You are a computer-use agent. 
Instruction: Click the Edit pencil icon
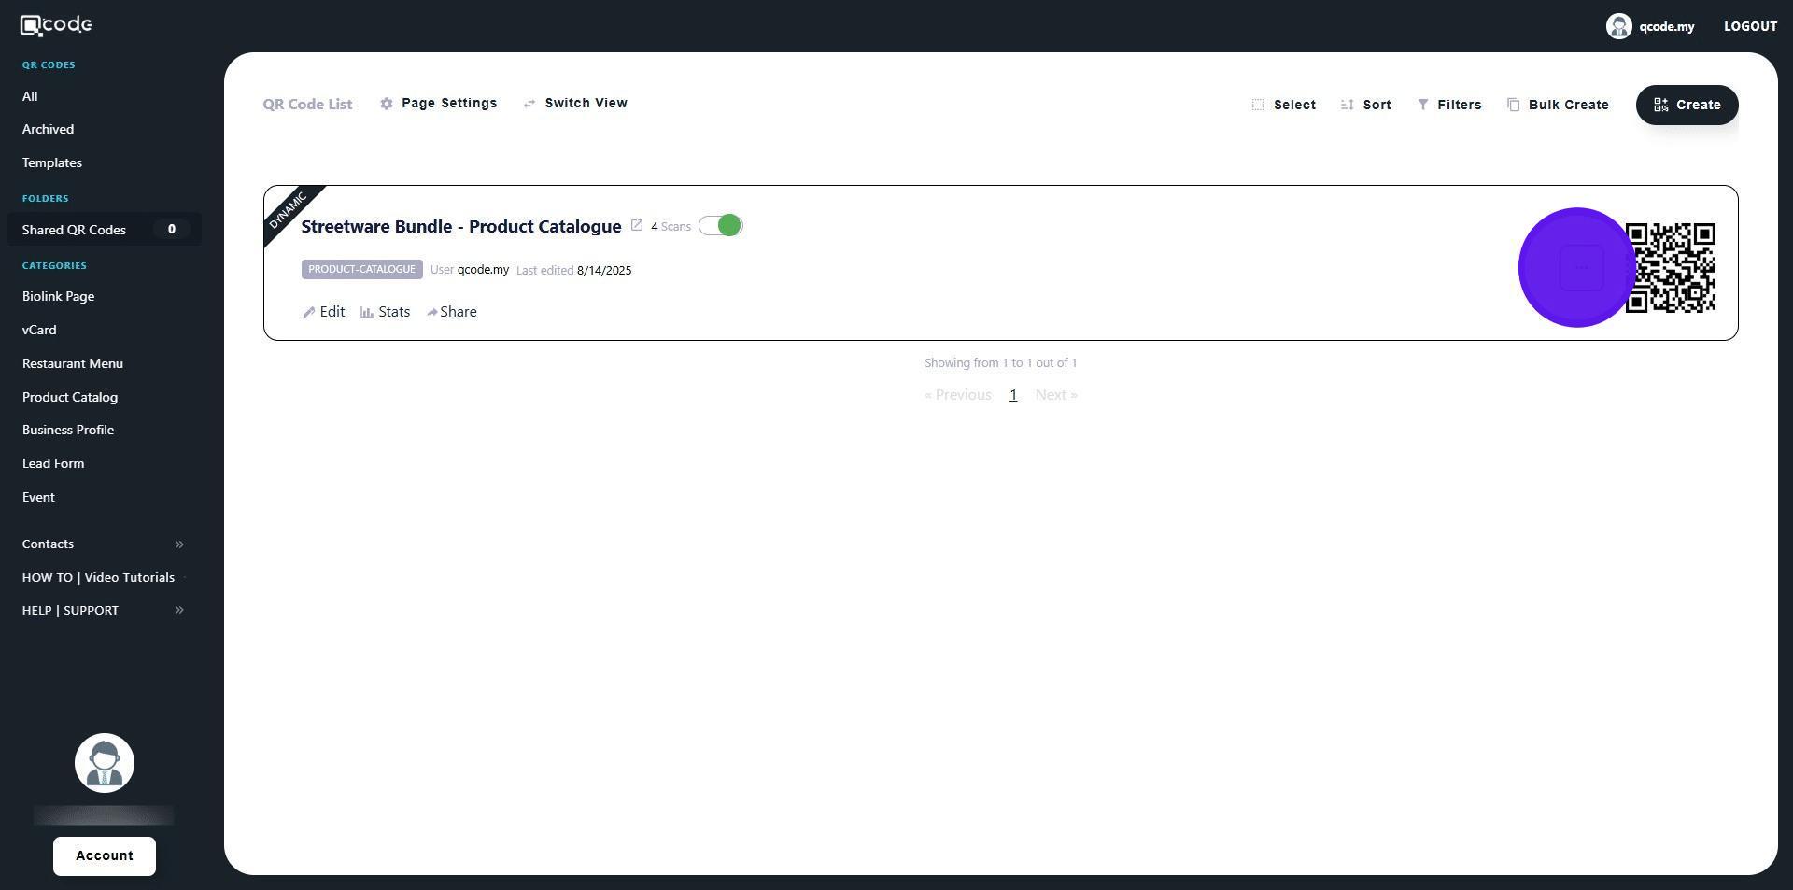309,312
